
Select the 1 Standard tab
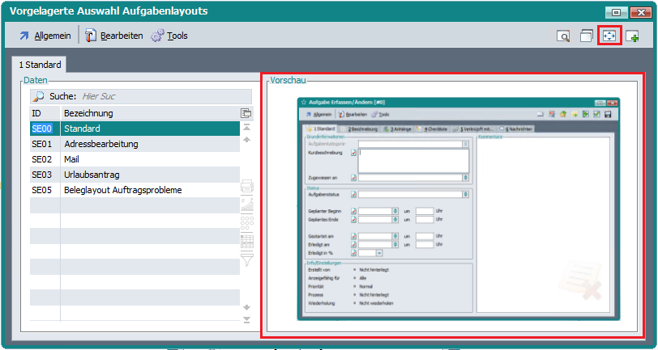40,65
